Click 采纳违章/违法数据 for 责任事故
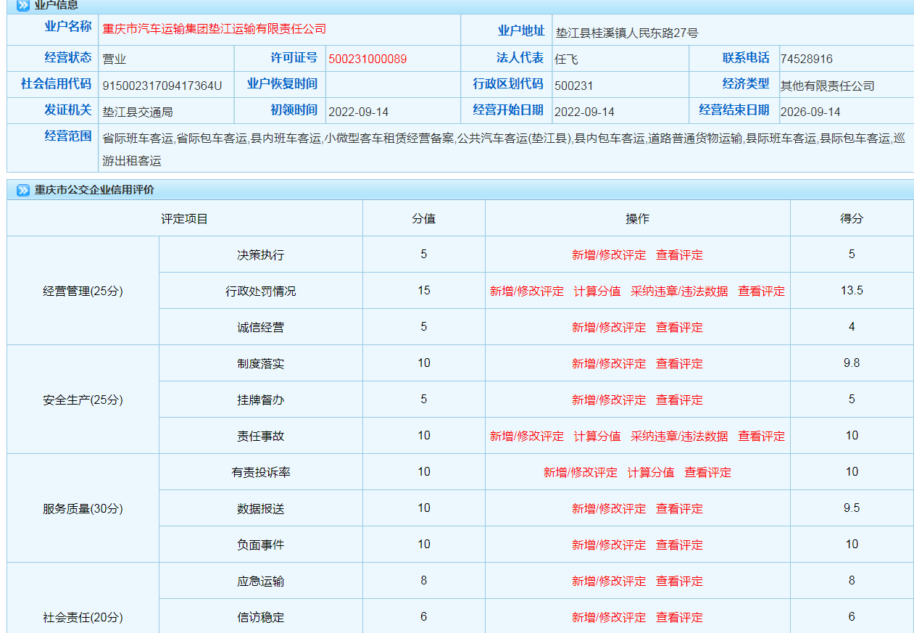 coord(679,436)
